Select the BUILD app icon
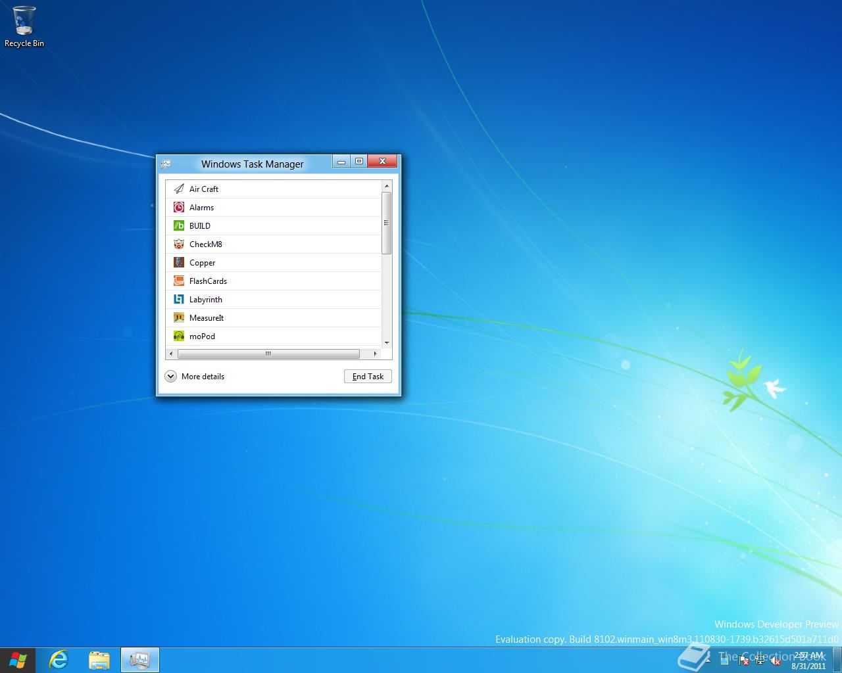Viewport: 842px width, 673px height. (x=178, y=225)
